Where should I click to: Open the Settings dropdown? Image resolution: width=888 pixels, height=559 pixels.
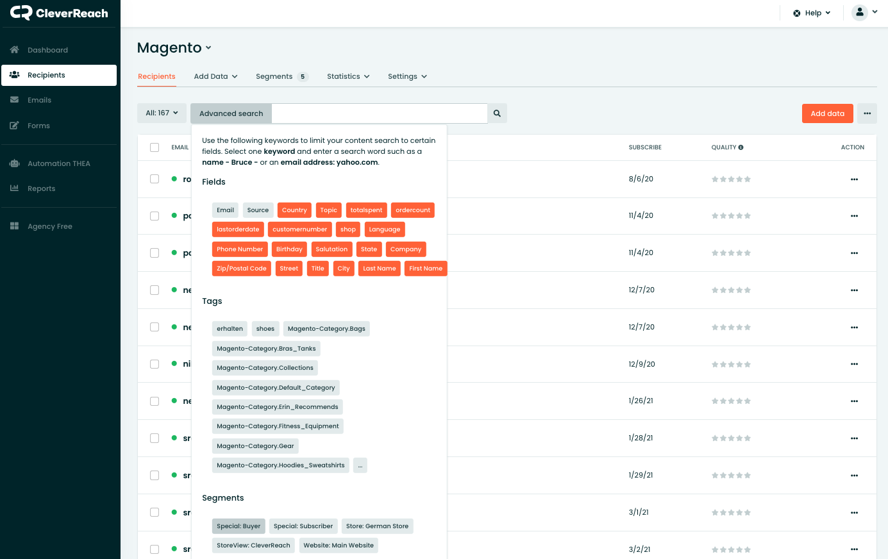pos(407,76)
